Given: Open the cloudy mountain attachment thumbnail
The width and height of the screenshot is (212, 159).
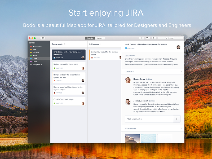Looking at the screenshot, I should 132,139.
